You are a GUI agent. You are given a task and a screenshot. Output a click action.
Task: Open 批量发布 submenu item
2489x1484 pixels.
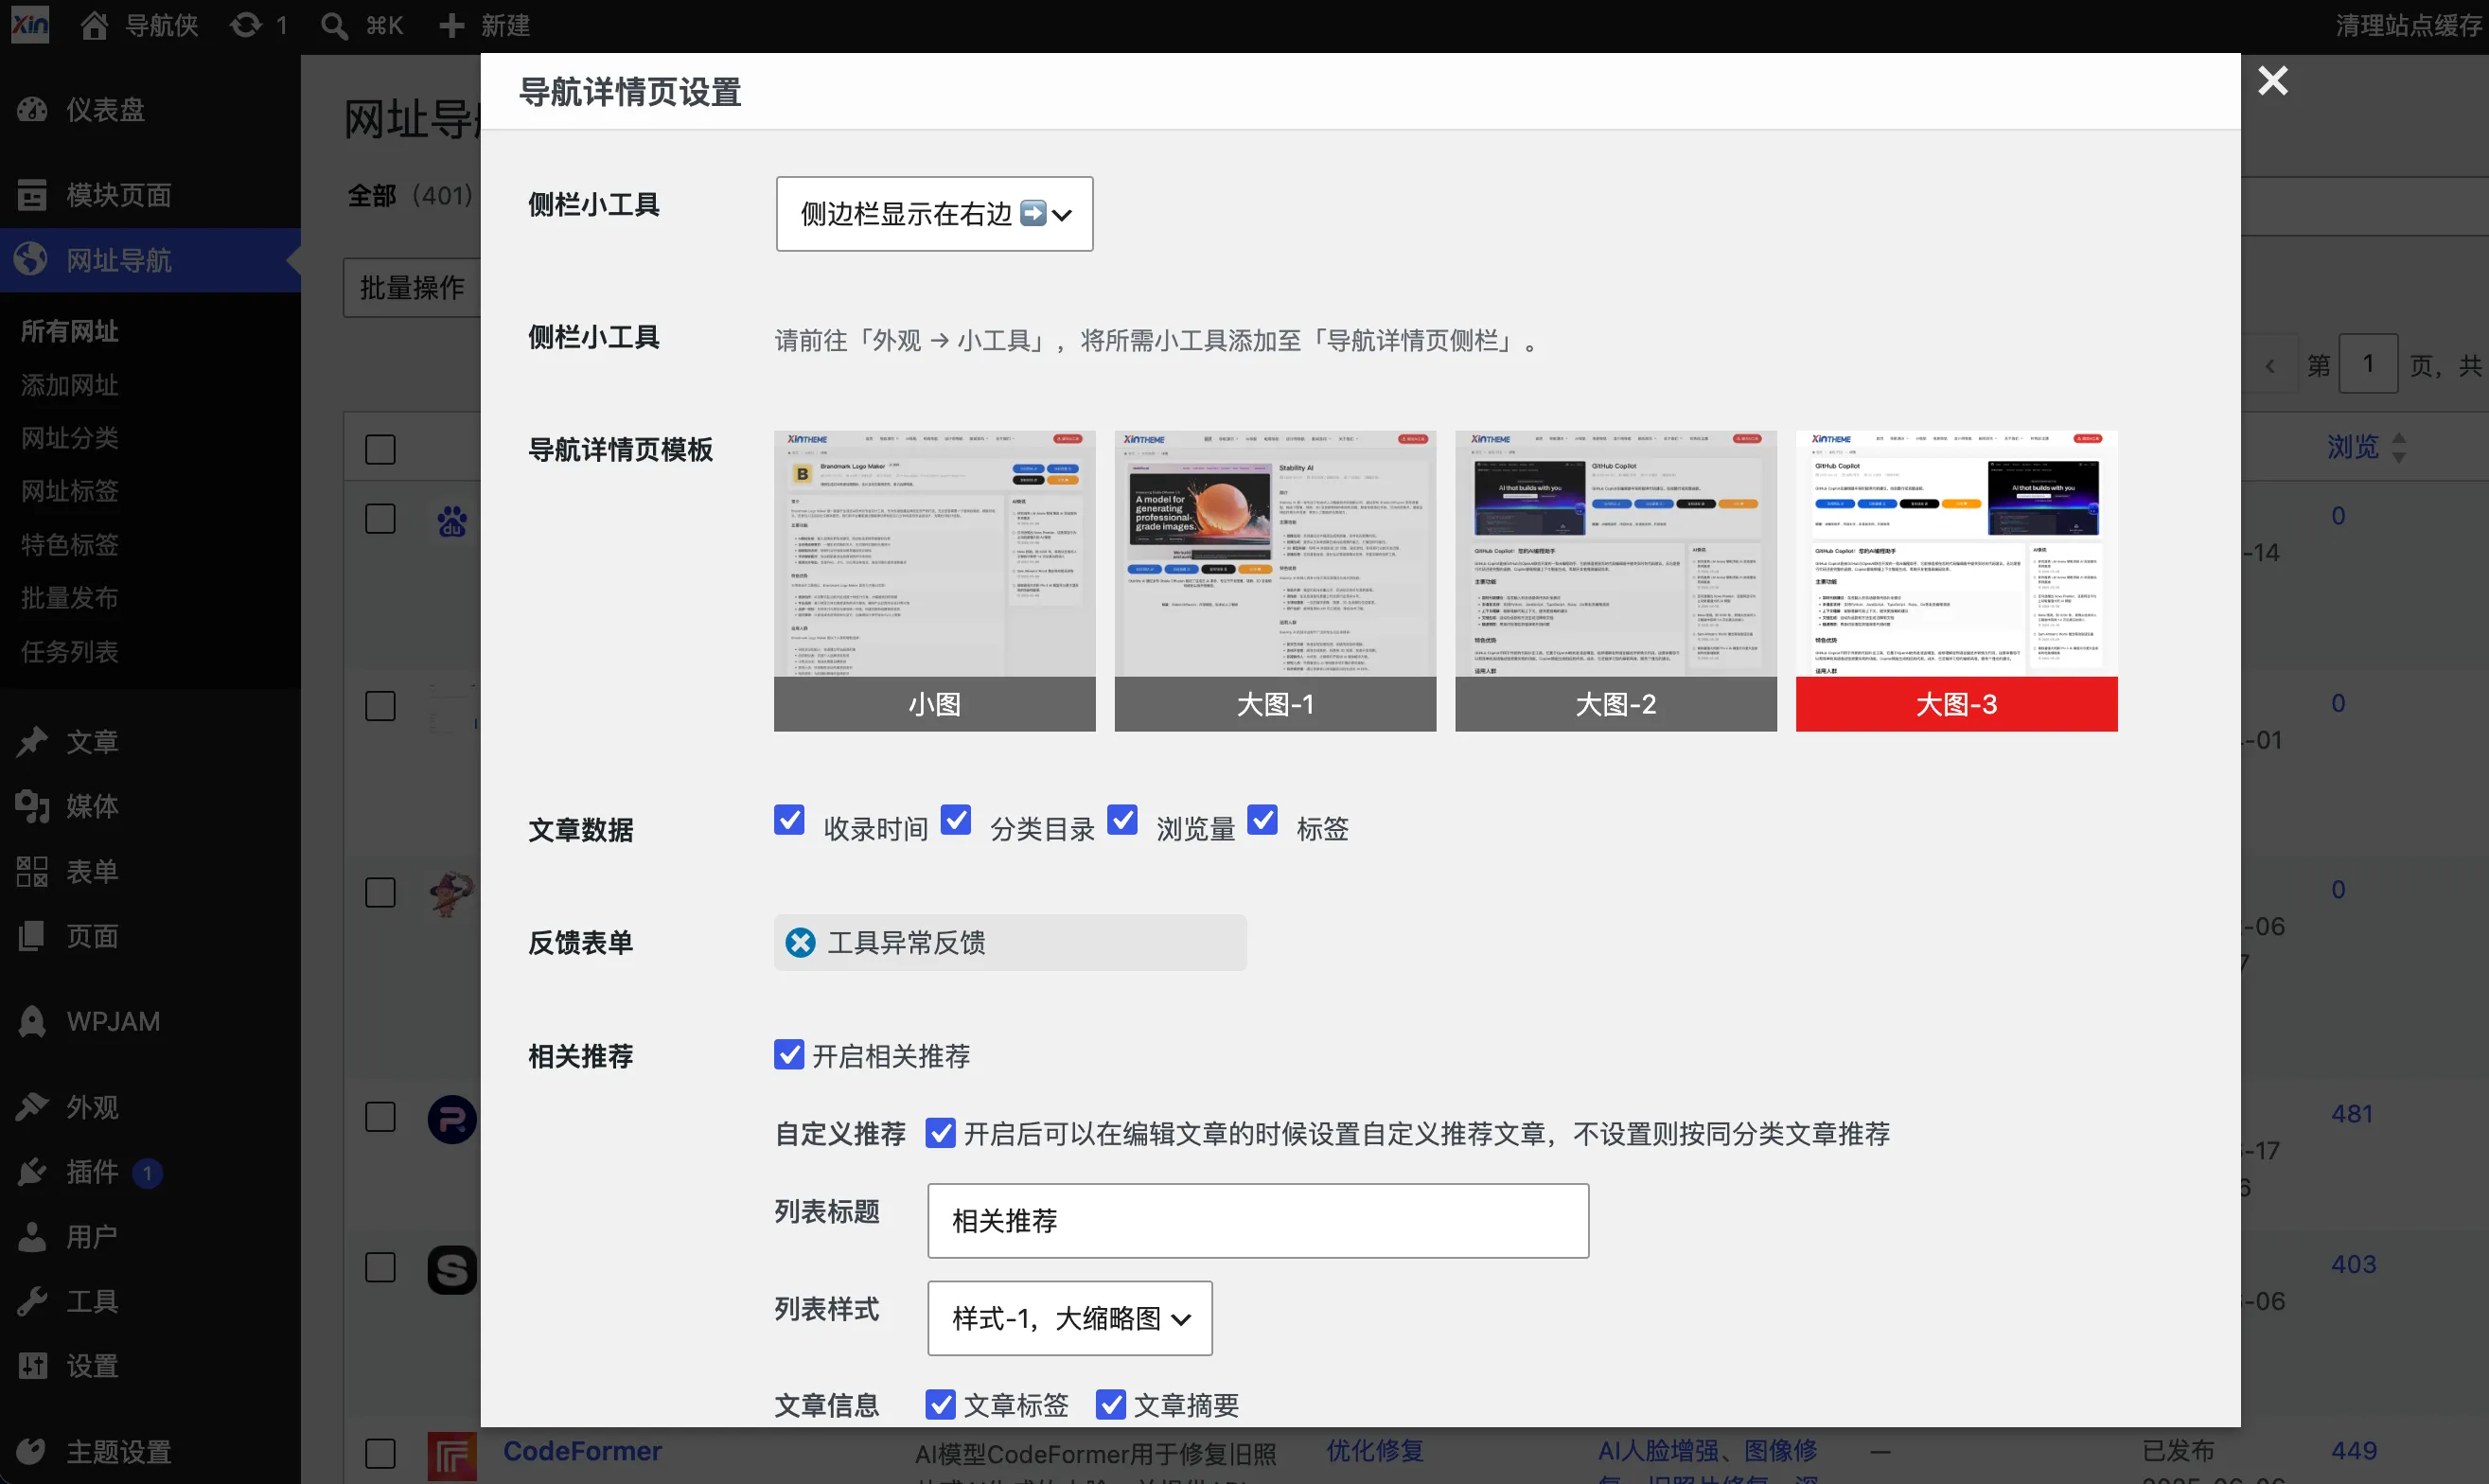(70, 598)
